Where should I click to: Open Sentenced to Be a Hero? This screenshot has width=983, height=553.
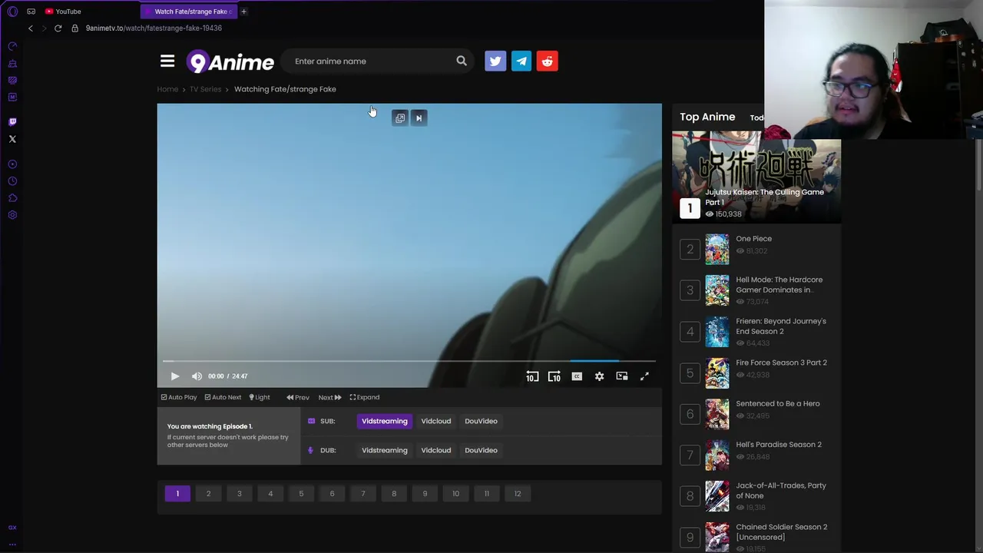[x=778, y=403]
